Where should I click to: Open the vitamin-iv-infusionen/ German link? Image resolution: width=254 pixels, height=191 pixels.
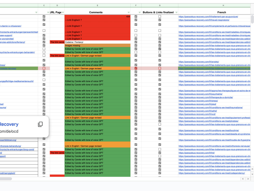tap(10, 26)
